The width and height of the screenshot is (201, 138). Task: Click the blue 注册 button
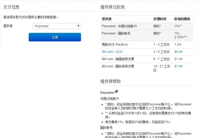[55, 37]
